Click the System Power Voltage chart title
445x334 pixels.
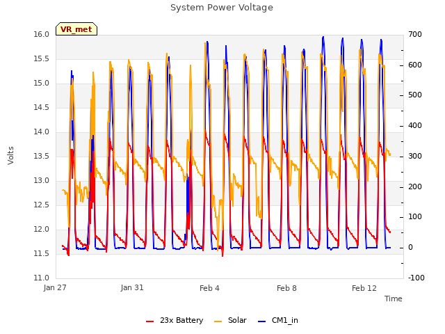point(222,8)
